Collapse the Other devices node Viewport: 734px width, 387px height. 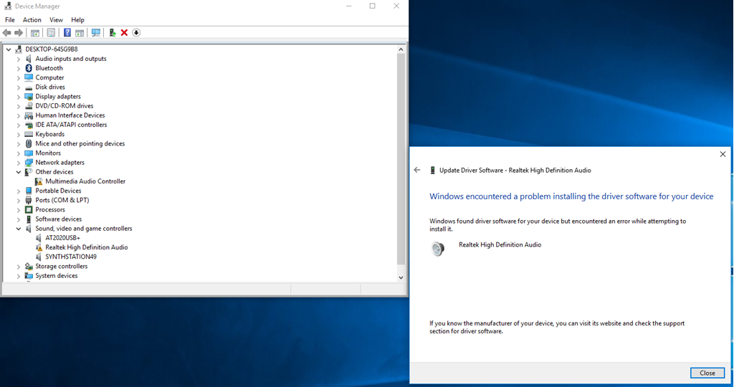pyautogui.click(x=18, y=172)
